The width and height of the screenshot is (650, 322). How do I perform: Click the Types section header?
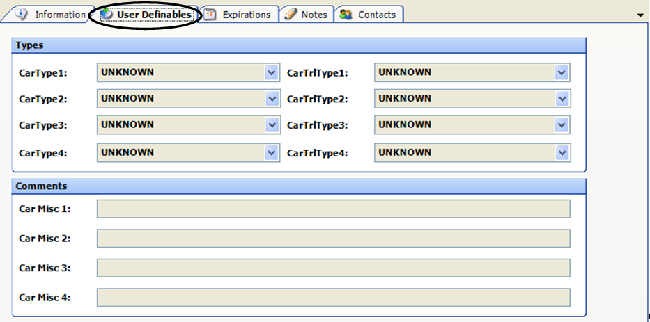tap(298, 45)
